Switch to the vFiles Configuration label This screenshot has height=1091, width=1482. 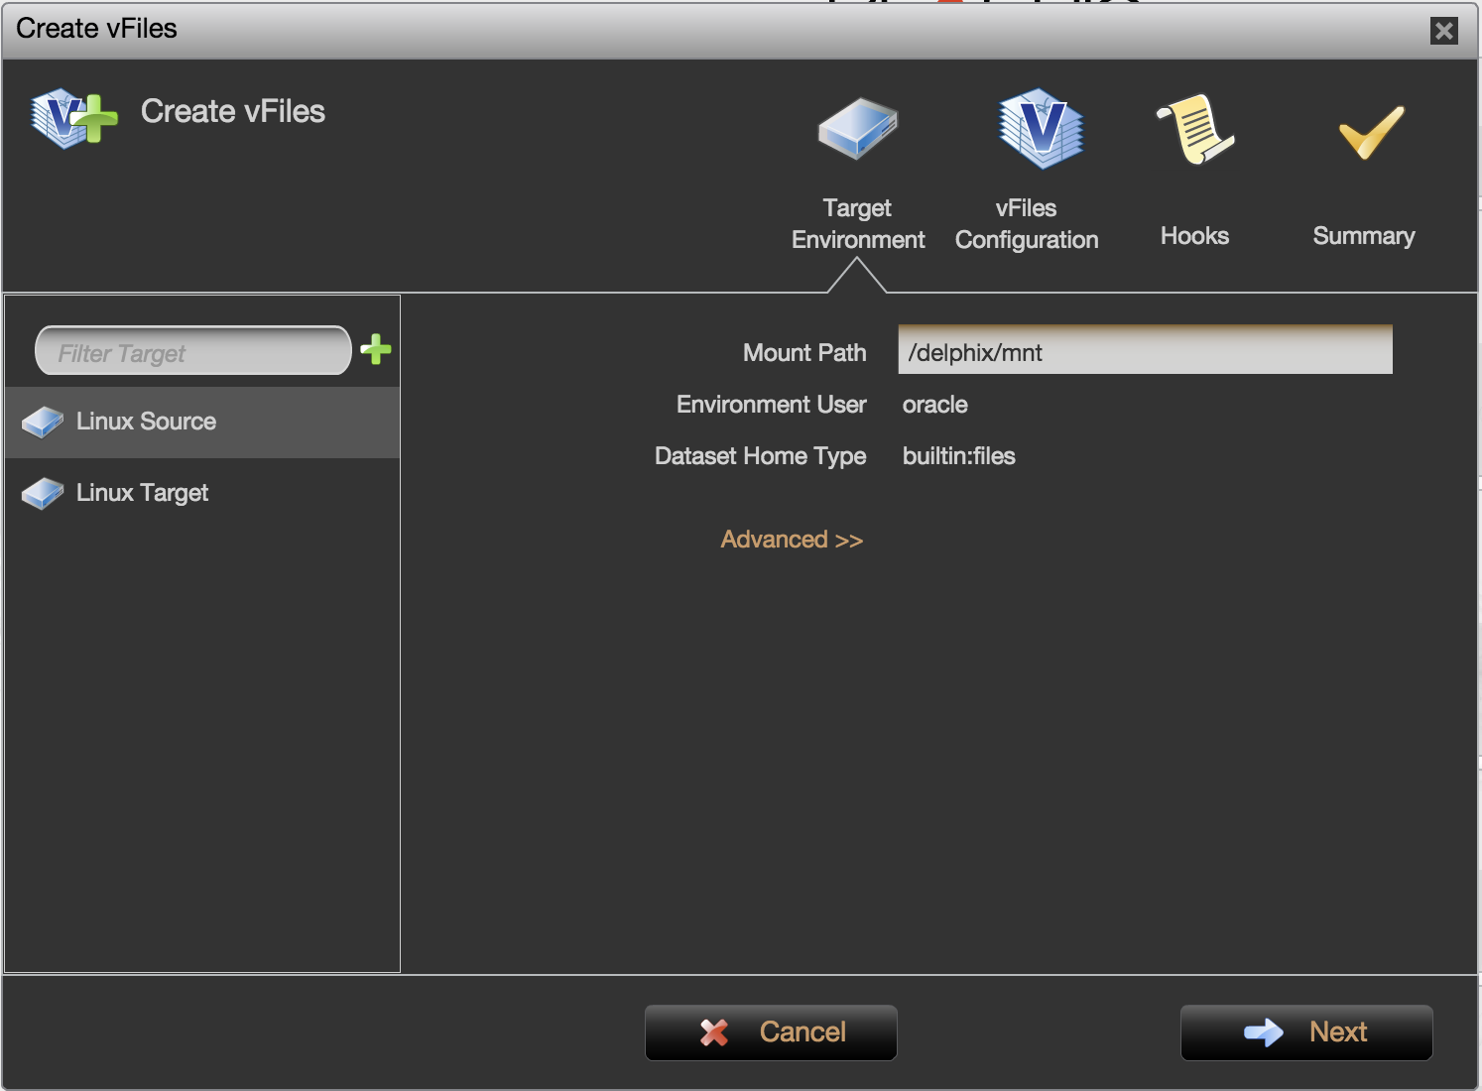pos(1026,224)
